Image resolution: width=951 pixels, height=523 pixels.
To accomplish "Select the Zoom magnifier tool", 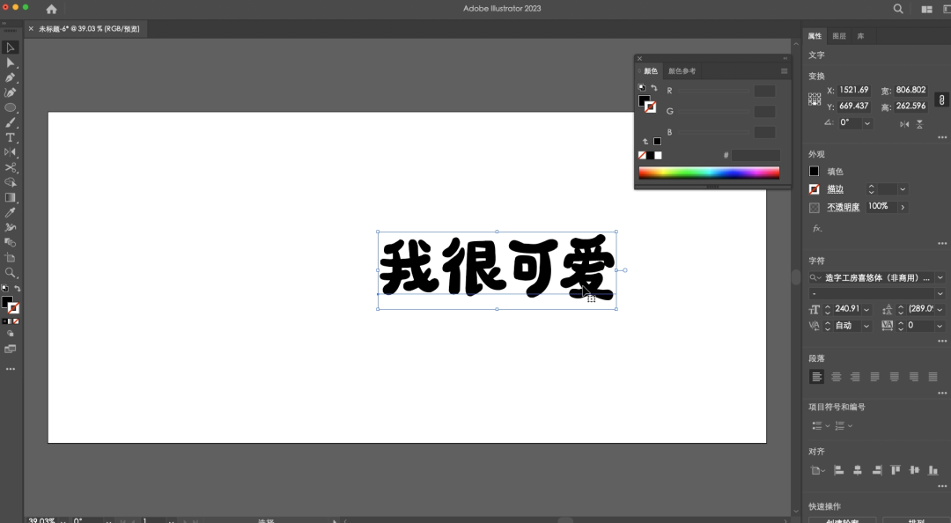I will [11, 273].
